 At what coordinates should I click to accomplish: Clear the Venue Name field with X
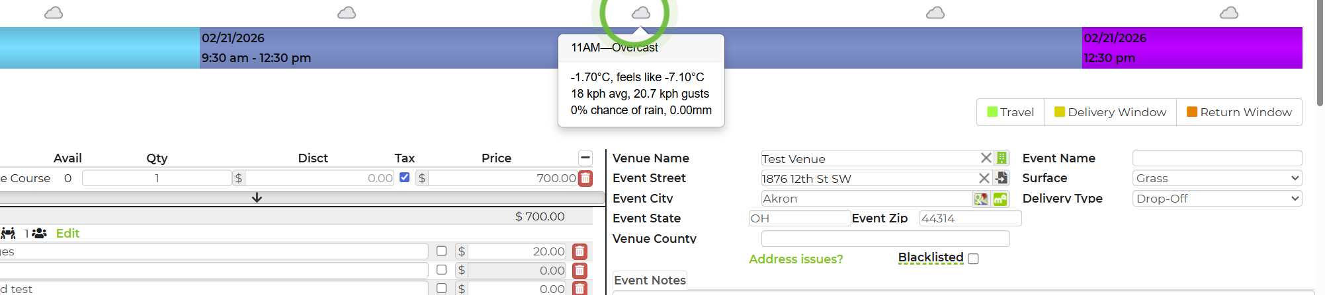pos(986,158)
